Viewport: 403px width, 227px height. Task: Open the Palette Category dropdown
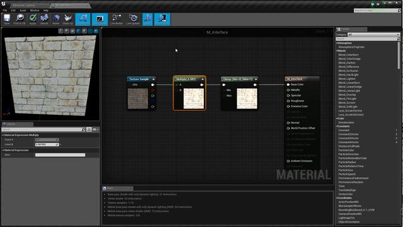[x=374, y=35]
